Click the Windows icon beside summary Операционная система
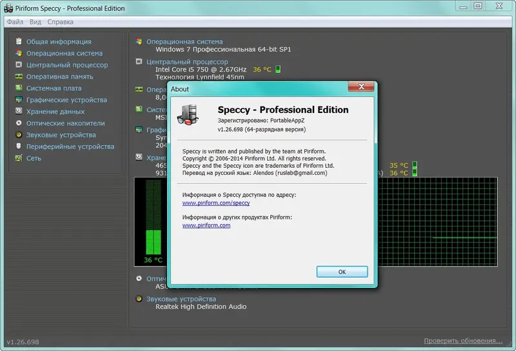516x351 pixels. pos(139,41)
